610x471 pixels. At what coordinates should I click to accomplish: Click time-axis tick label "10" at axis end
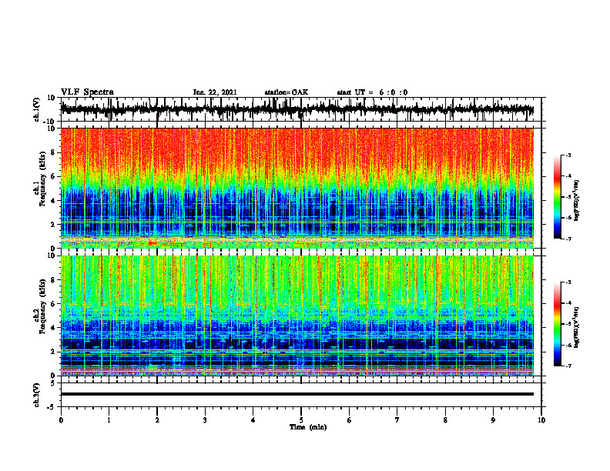pos(541,420)
